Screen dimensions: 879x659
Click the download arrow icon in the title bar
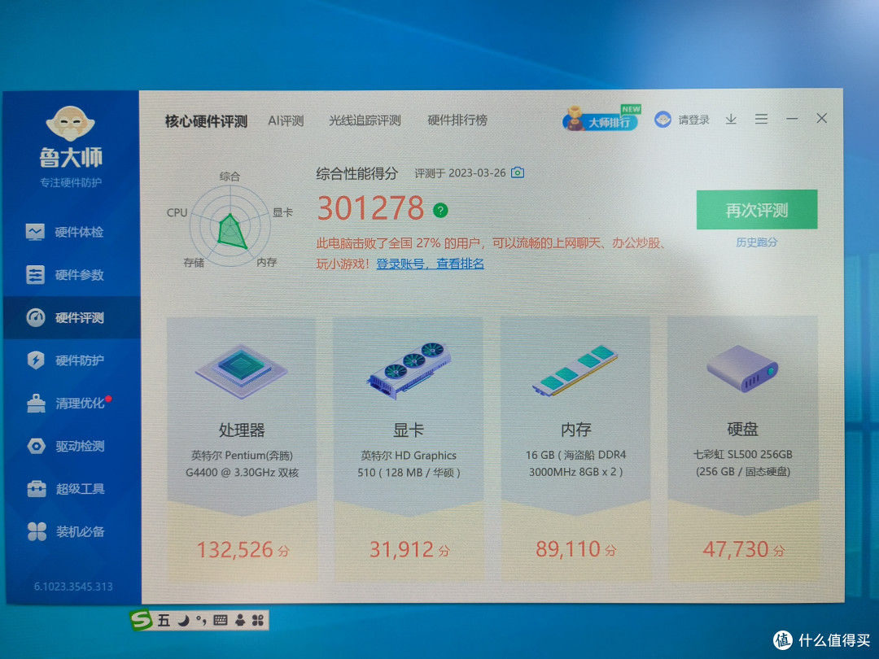730,120
